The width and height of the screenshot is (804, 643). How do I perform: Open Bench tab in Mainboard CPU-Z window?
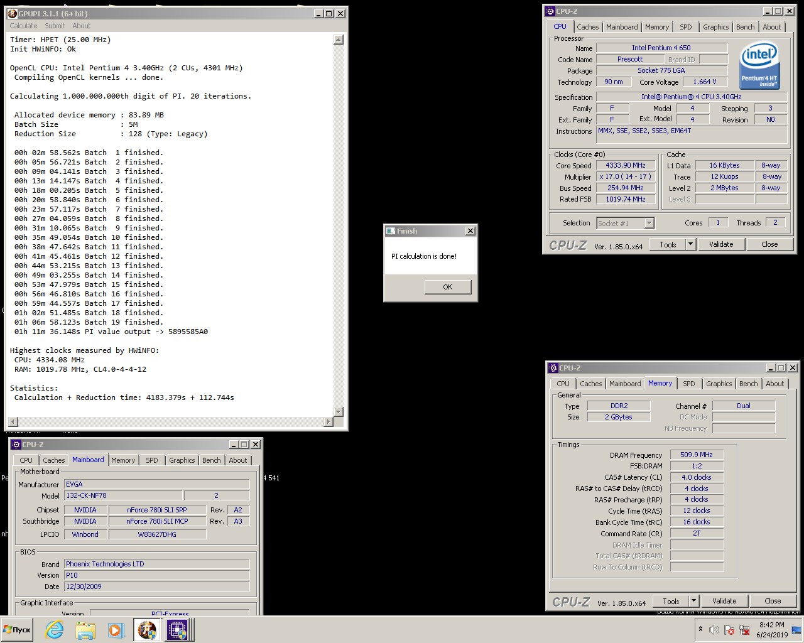pos(212,460)
